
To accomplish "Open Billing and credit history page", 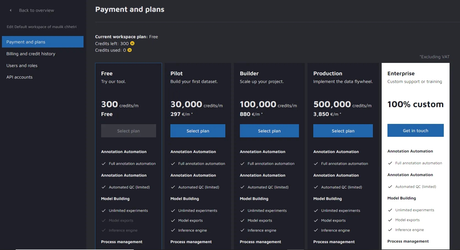I will (x=31, y=54).
